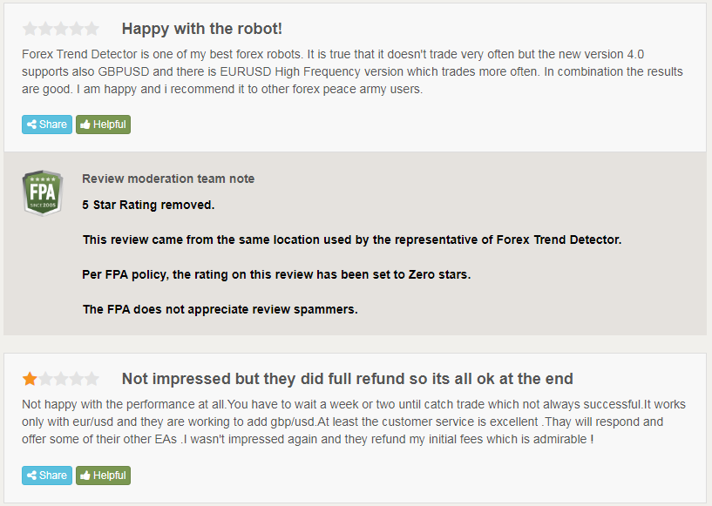The image size is (712, 506).
Task: Click the third star of 'Not impressed' review
Action: tap(61, 379)
